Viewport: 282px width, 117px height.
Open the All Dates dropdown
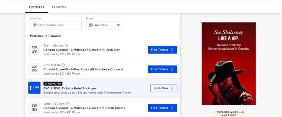click(104, 25)
